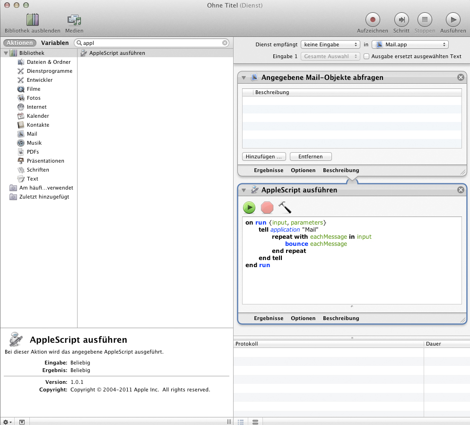
Task: Run the workflow with Ausführen
Action: [x=453, y=23]
